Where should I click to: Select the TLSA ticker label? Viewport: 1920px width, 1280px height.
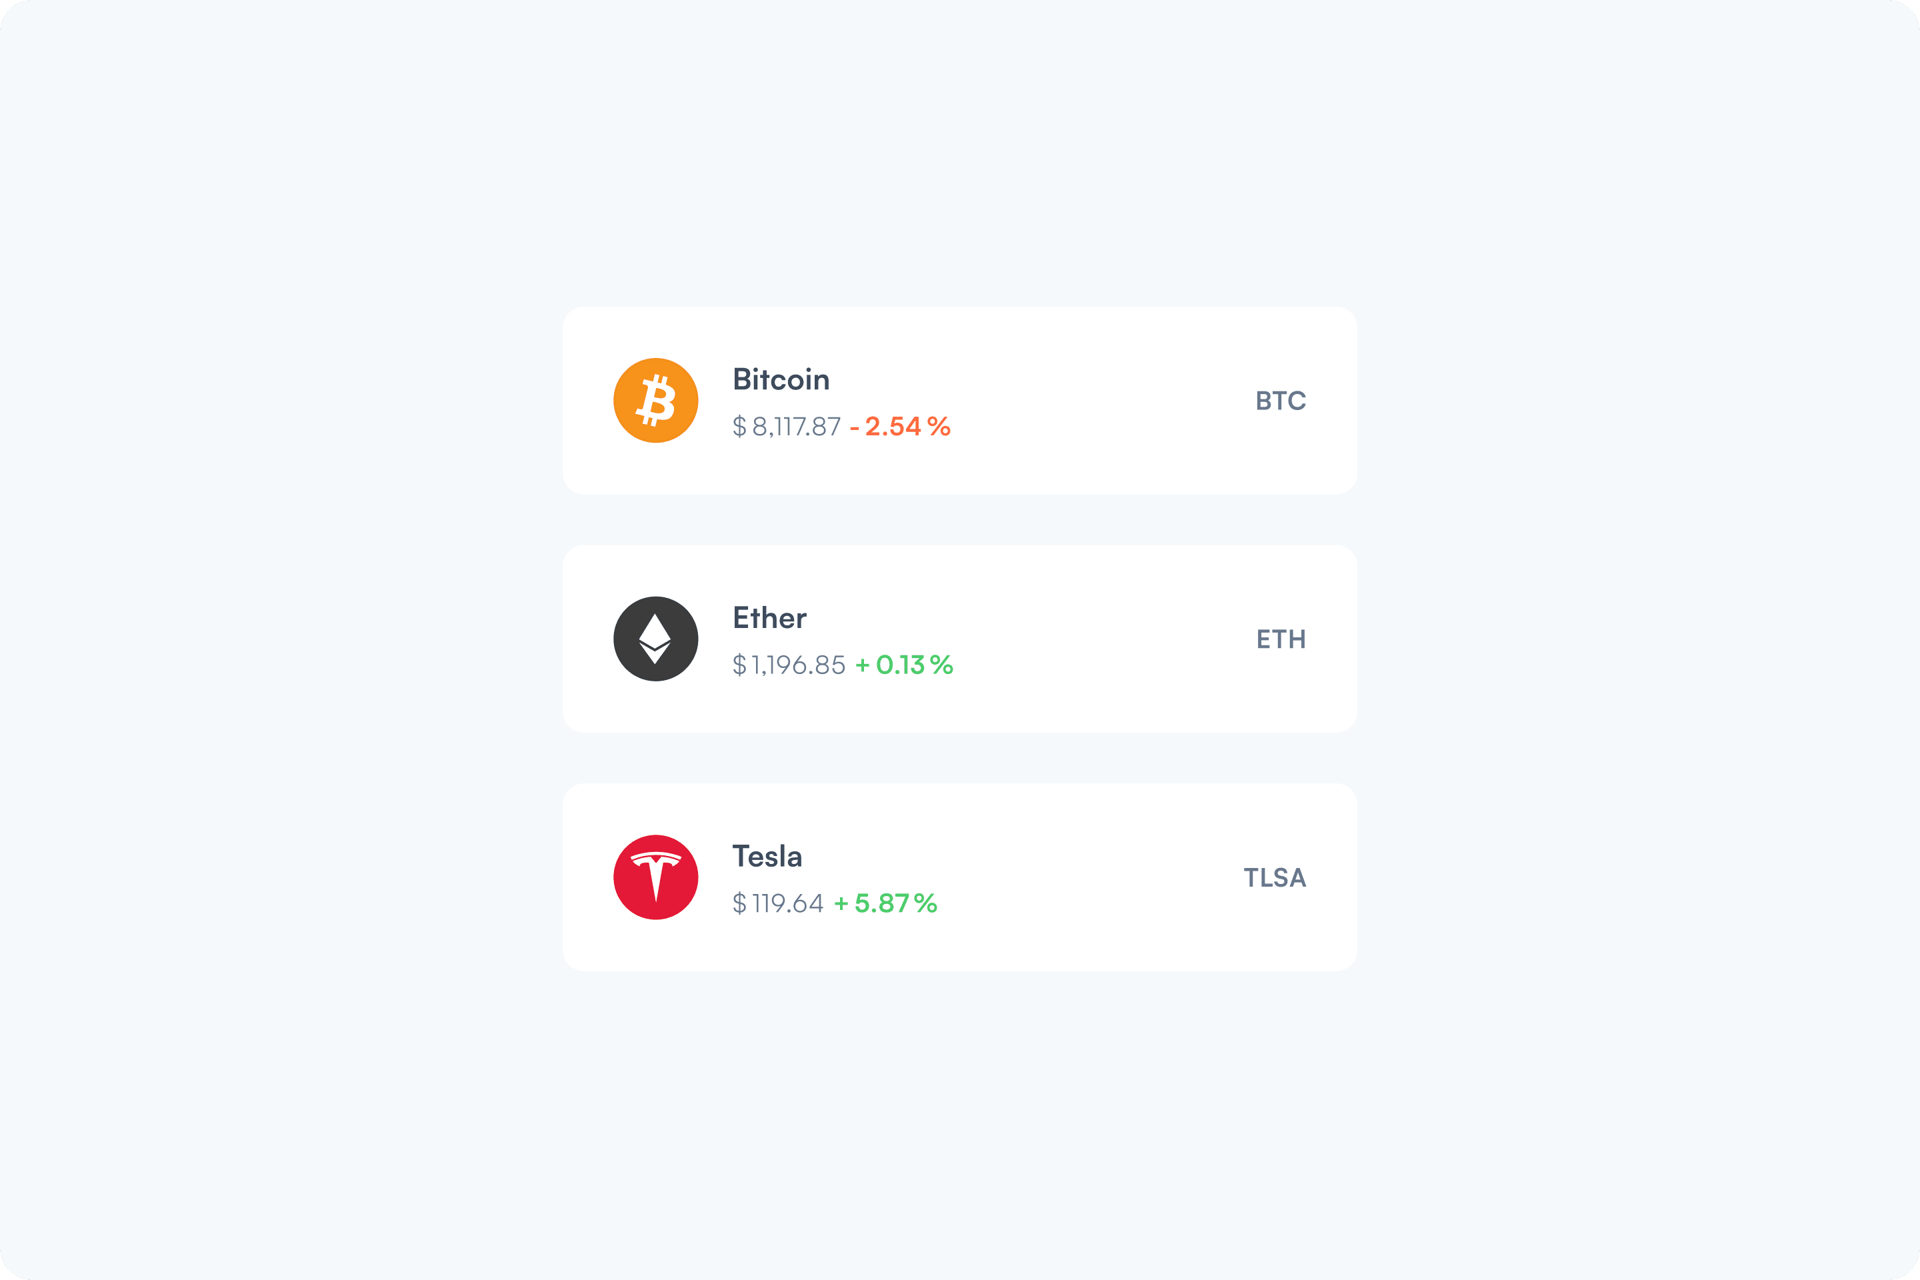[1274, 877]
